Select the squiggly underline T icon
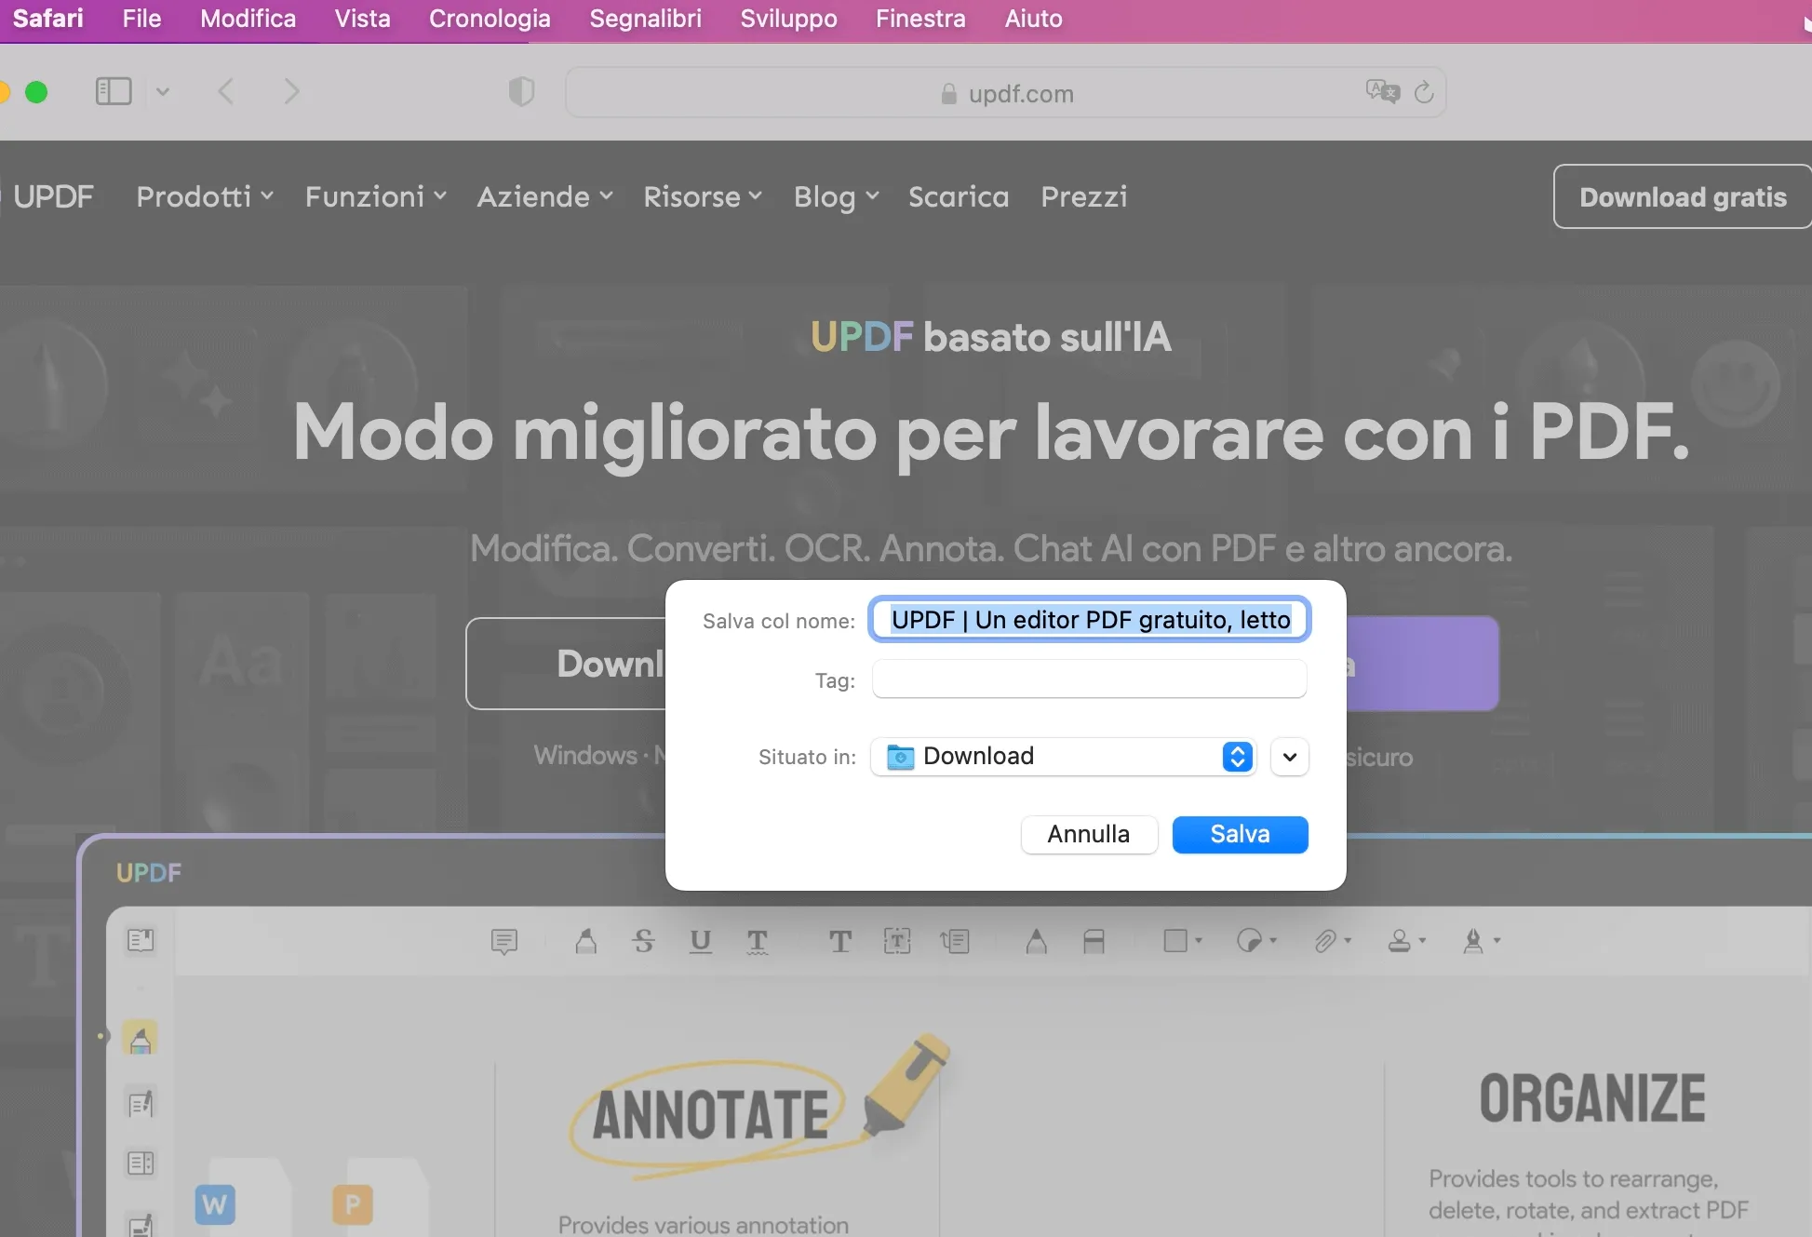 pos(758,941)
